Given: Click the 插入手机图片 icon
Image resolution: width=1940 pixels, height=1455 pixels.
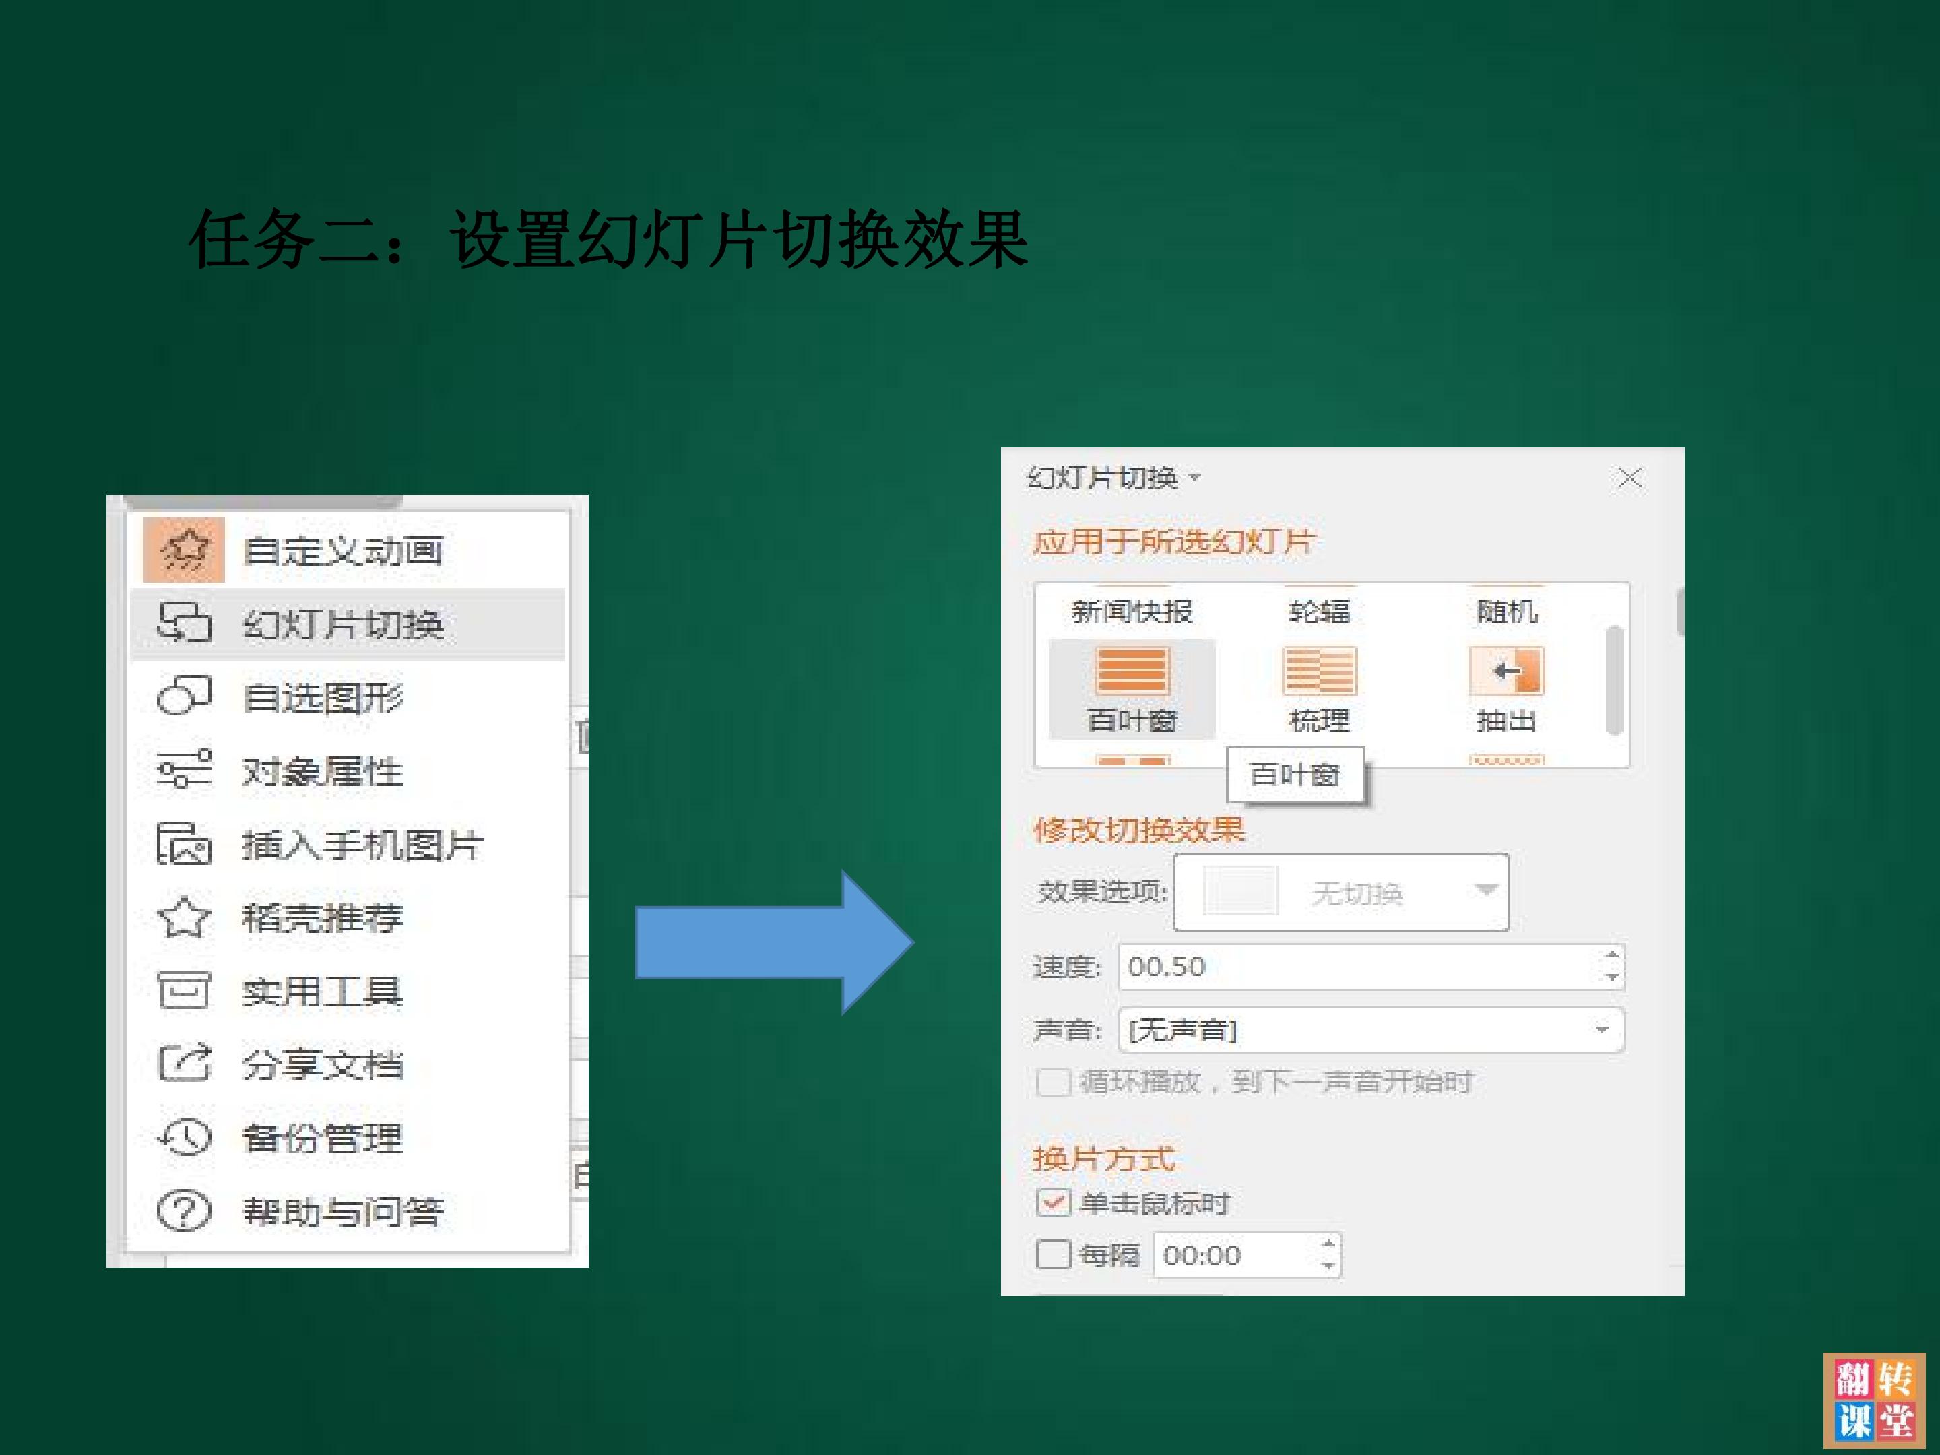Looking at the screenshot, I should [184, 844].
